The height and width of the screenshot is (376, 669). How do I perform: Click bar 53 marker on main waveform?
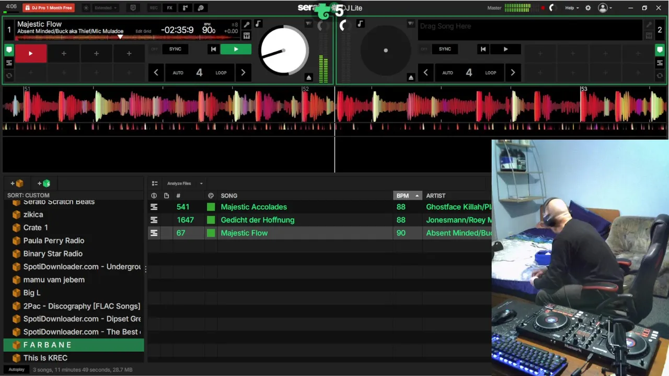click(x=584, y=89)
